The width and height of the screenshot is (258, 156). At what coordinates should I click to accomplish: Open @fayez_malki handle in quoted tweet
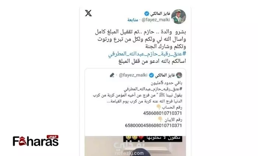pyautogui.click(x=133, y=75)
